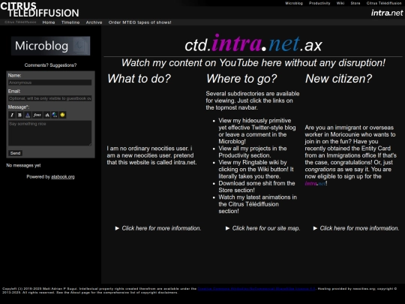The height and width of the screenshot is (304, 405).
Task: Insert a link with the globe icon
Action: (x=55, y=115)
